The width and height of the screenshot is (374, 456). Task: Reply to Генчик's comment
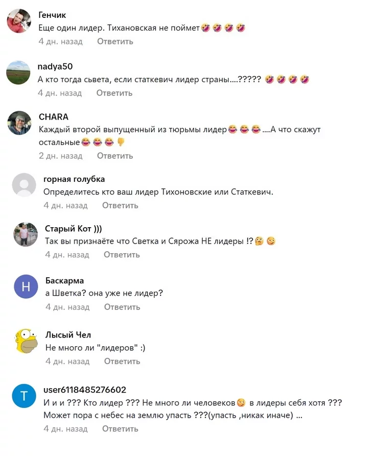pos(115,41)
